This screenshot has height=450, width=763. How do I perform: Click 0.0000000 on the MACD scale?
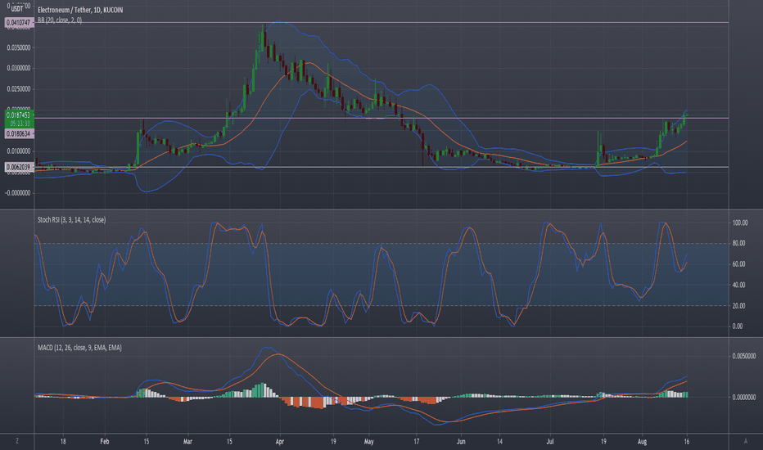(744, 398)
